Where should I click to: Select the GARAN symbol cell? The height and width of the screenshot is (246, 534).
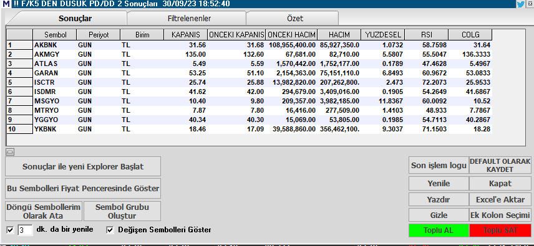[x=55, y=73]
